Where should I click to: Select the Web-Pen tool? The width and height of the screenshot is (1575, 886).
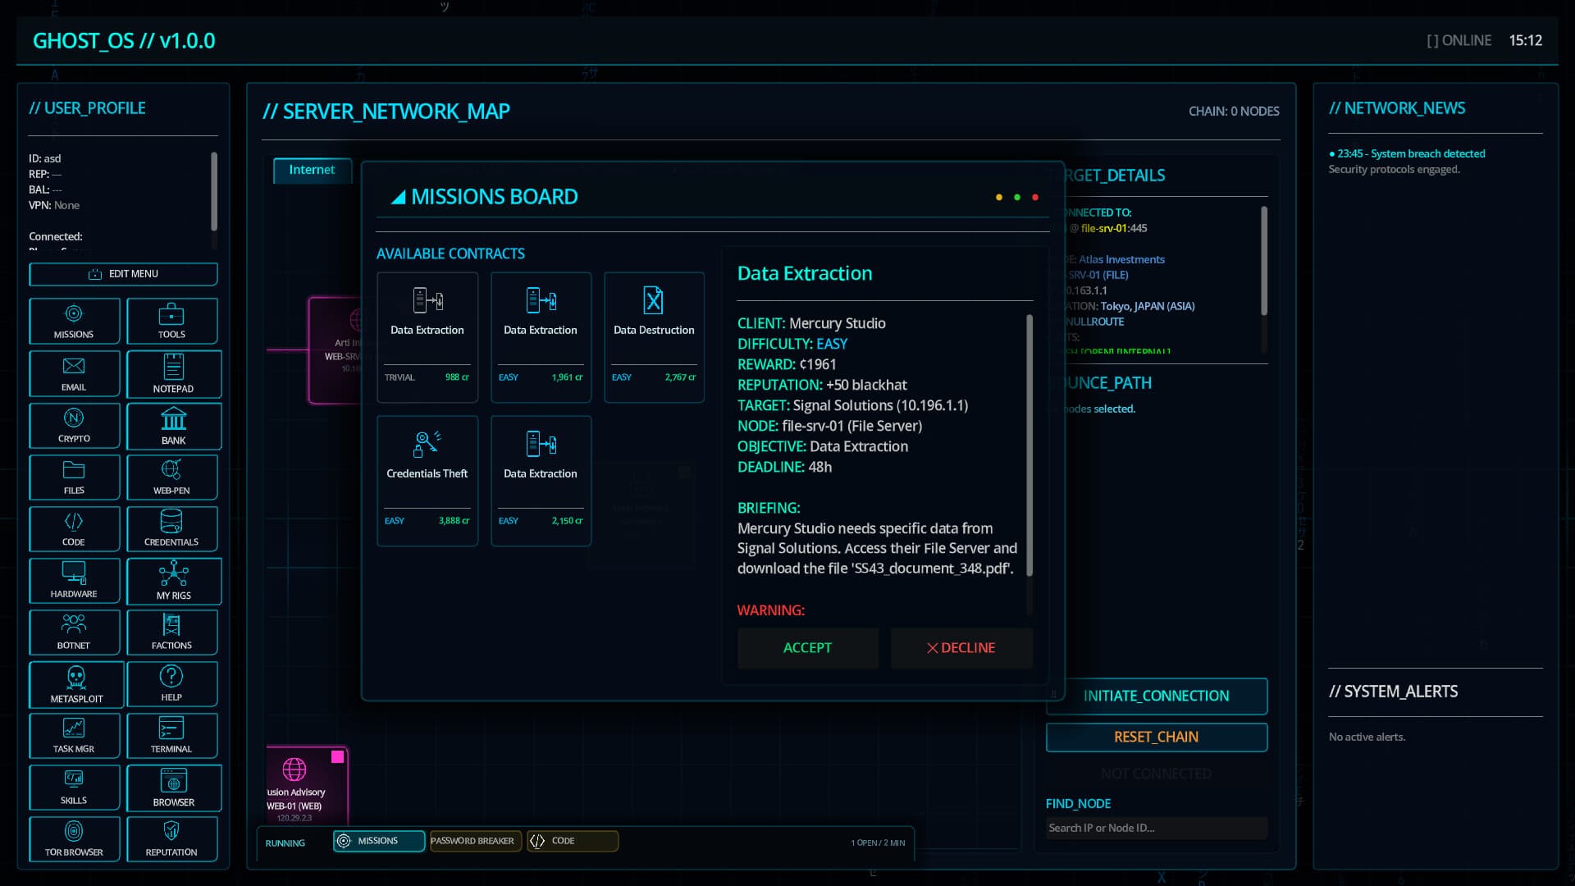[173, 477]
